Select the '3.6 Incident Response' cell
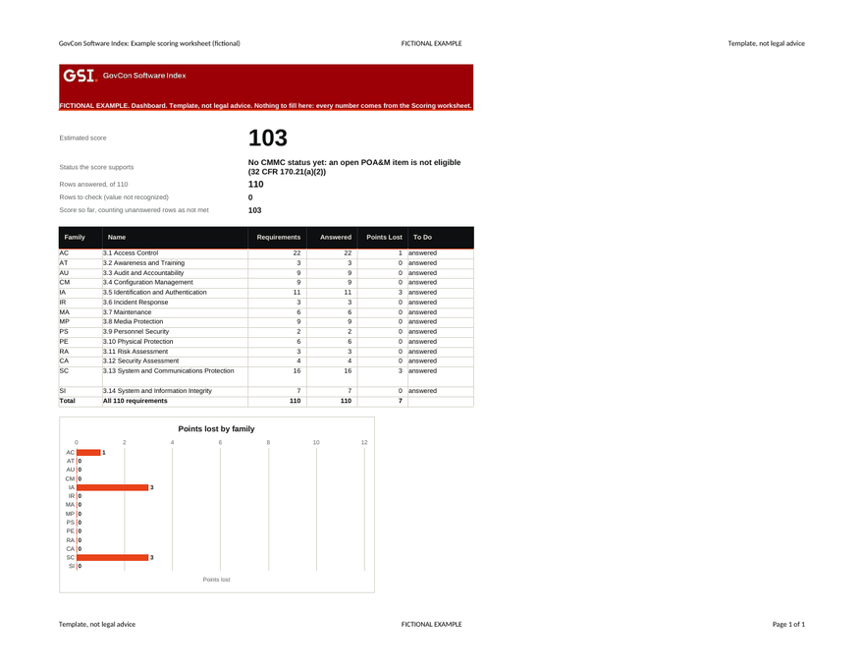Screen dimensions: 864x668 [x=175, y=302]
